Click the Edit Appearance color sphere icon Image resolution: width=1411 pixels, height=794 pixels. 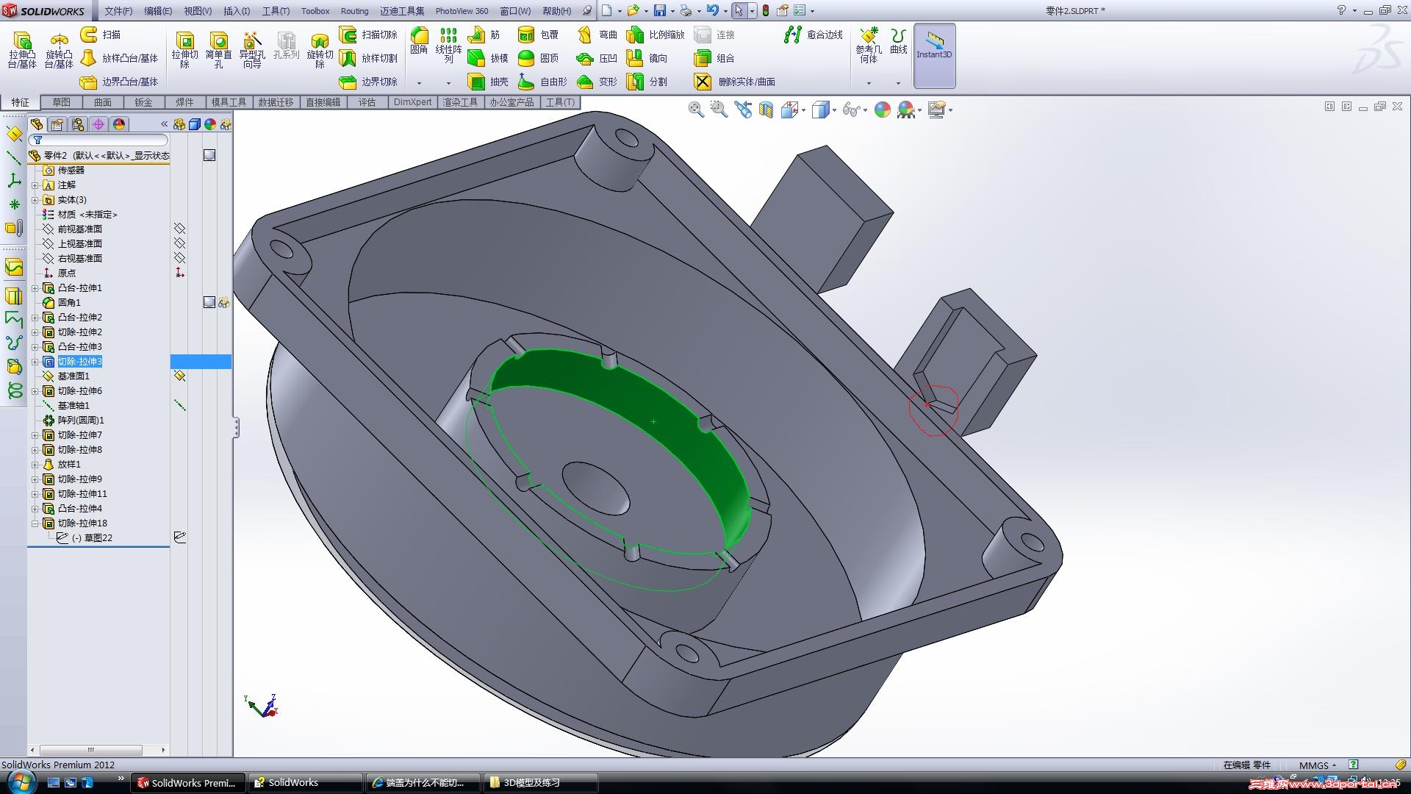[x=883, y=110]
